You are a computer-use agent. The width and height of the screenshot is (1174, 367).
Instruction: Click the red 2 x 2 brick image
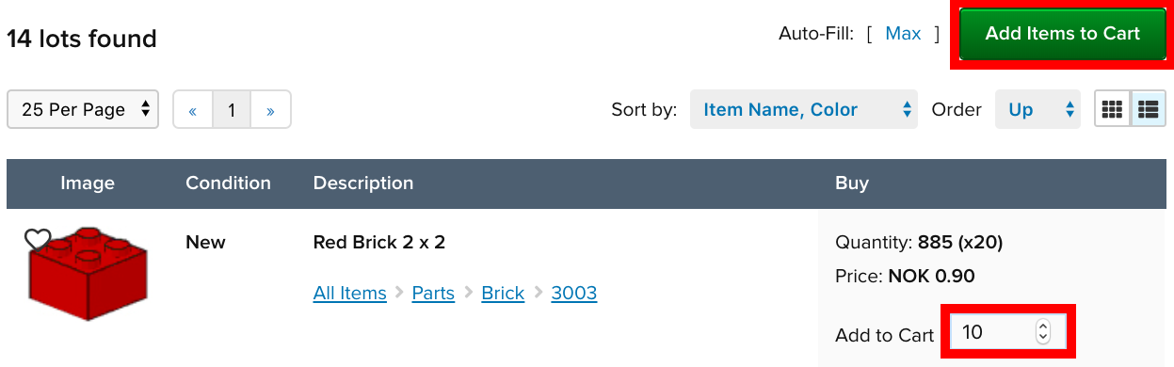pos(87,274)
